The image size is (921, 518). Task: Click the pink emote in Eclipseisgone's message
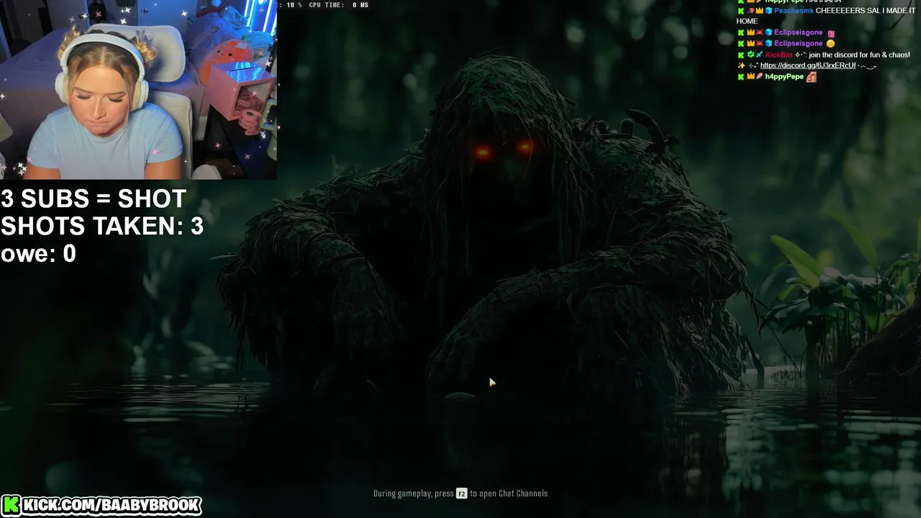pos(830,33)
